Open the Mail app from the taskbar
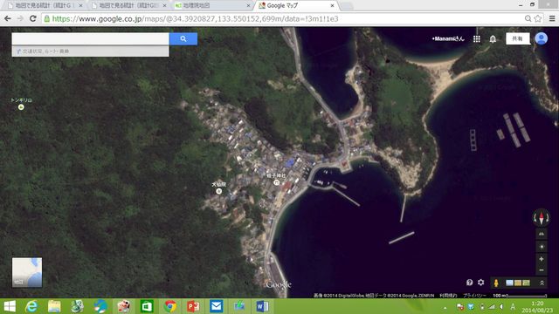This screenshot has width=559, height=314. pos(216,306)
